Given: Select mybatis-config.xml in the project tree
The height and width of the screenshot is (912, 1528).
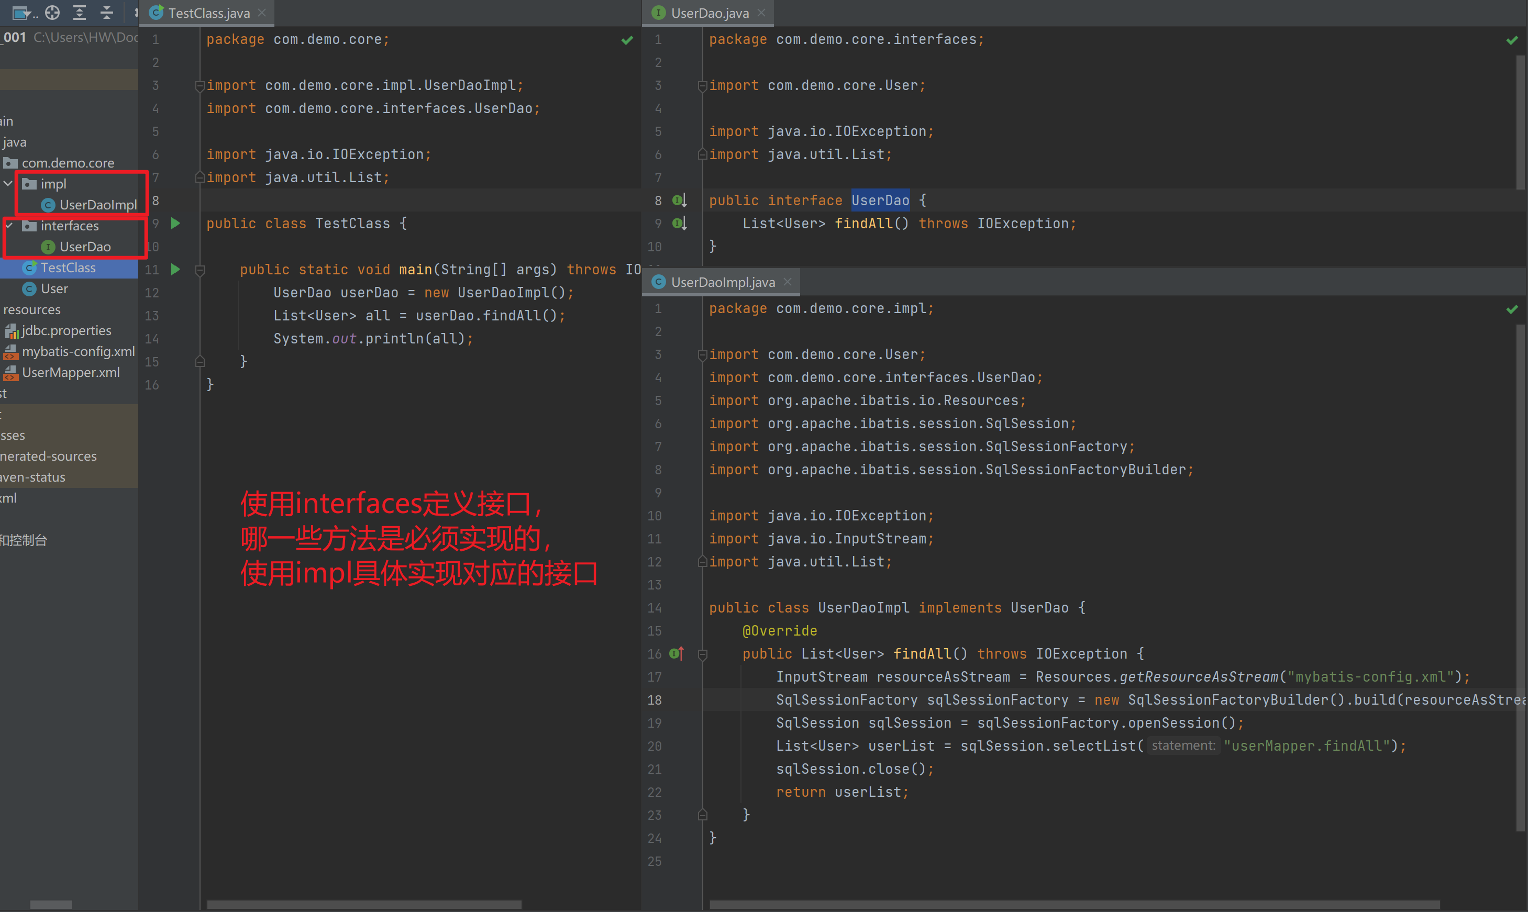Looking at the screenshot, I should click(78, 351).
